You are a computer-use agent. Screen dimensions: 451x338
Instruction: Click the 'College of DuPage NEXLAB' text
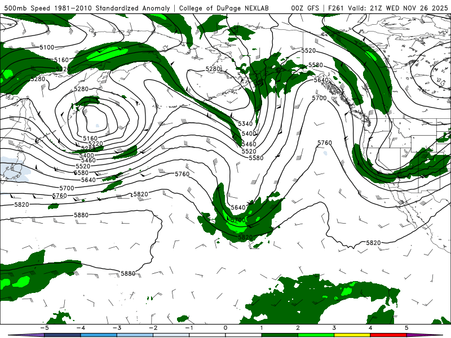click(224, 8)
